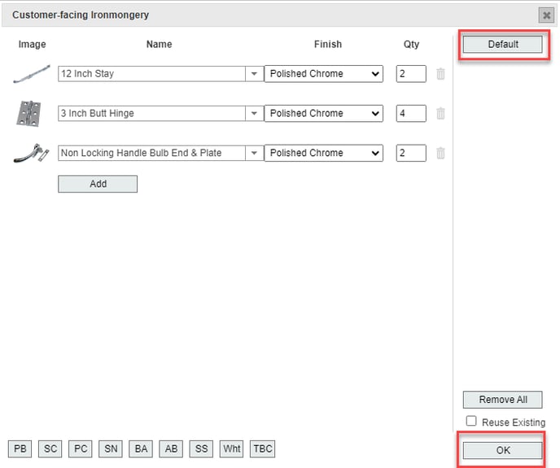Select the PC finish shortcut button

pyautogui.click(x=81, y=448)
